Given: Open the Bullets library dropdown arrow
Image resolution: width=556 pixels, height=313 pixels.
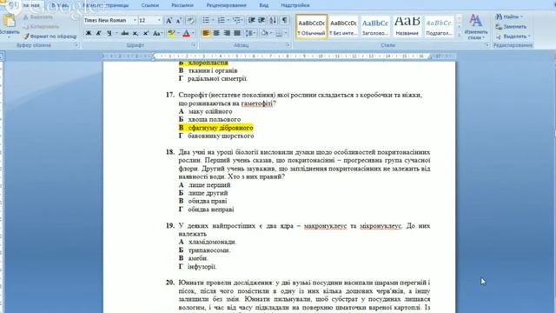Looking at the screenshot, I should pyautogui.click(x=213, y=21).
